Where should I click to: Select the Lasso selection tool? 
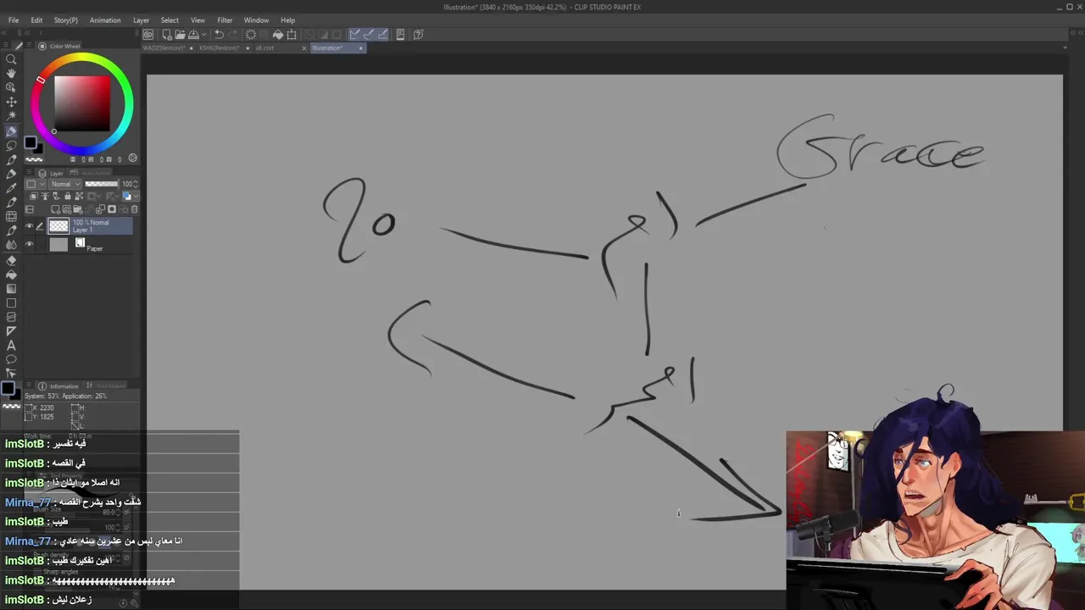(x=11, y=145)
